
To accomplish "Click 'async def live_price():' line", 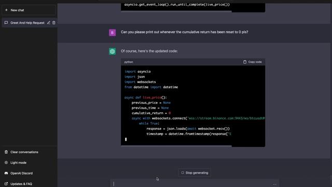I will (x=146, y=98).
